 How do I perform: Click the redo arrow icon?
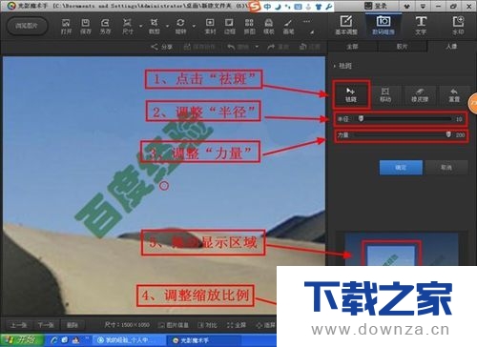pos(271,47)
